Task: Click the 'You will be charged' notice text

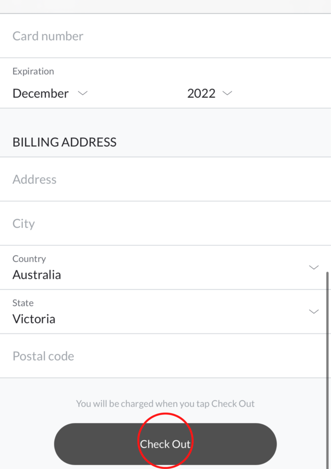Action: (x=165, y=404)
